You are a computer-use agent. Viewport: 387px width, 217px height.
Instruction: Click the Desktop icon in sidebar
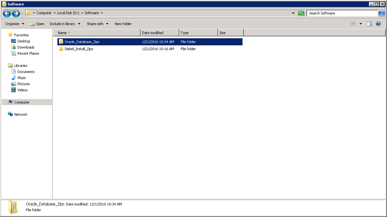[x=14, y=41]
